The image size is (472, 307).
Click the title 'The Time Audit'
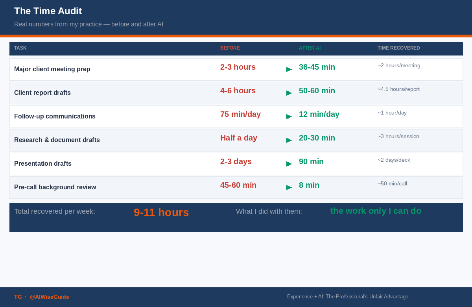pyautogui.click(x=48, y=11)
